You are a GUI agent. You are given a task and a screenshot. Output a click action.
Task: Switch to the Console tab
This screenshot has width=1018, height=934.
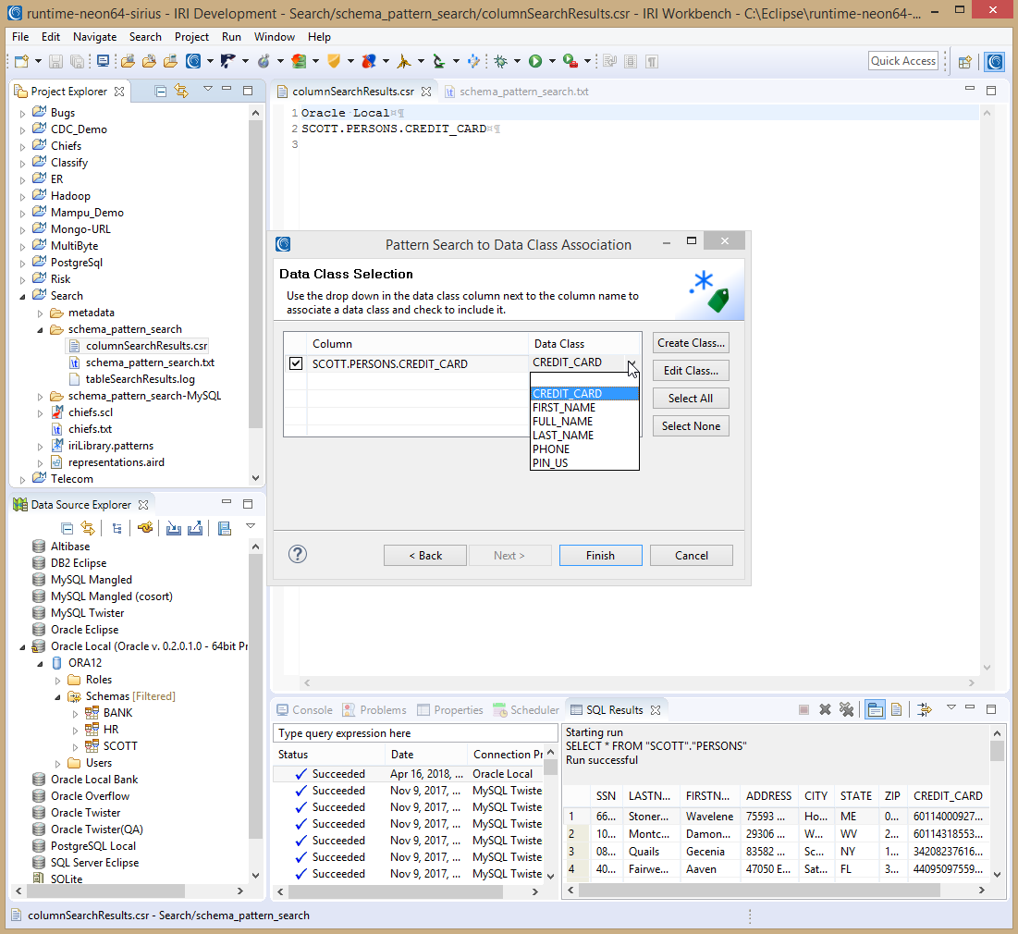(304, 710)
